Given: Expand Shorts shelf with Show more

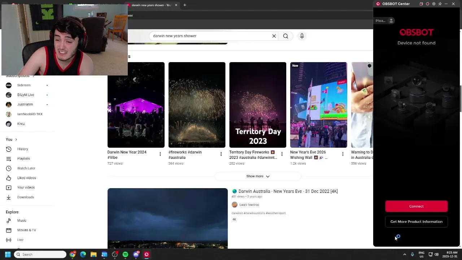Looking at the screenshot, I should tap(258, 176).
